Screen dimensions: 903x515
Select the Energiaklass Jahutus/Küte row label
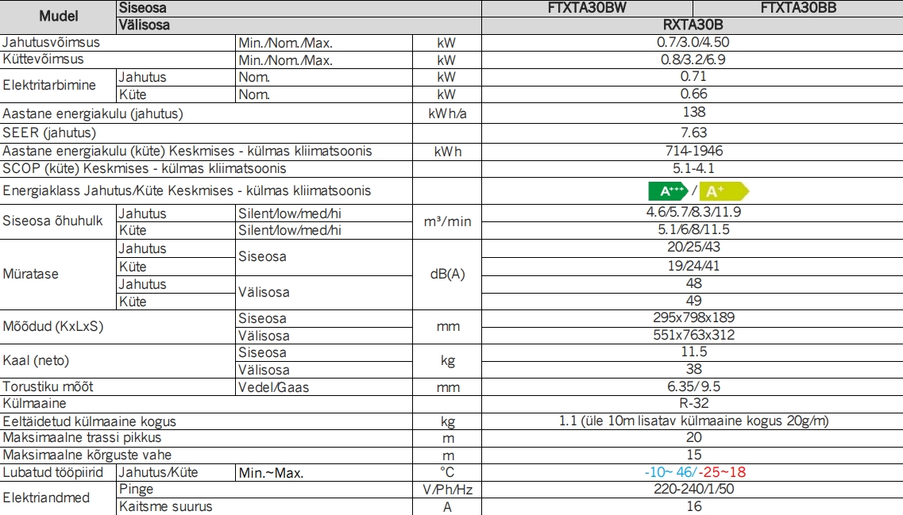(187, 191)
